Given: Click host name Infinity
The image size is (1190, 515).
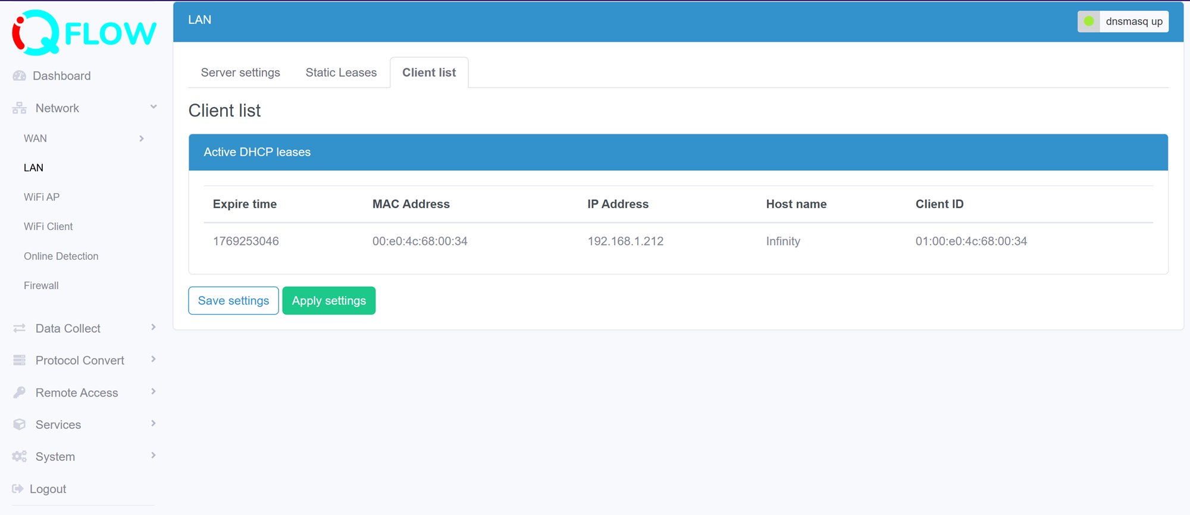Looking at the screenshot, I should click(783, 241).
